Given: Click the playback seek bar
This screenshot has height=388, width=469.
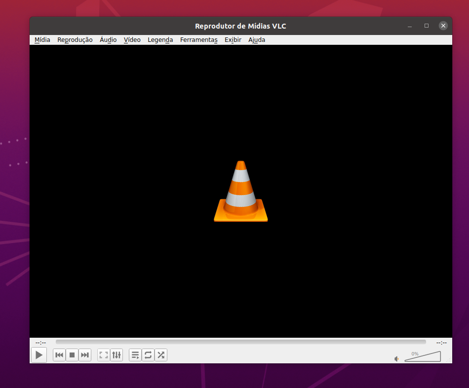Looking at the screenshot, I should (240, 342).
